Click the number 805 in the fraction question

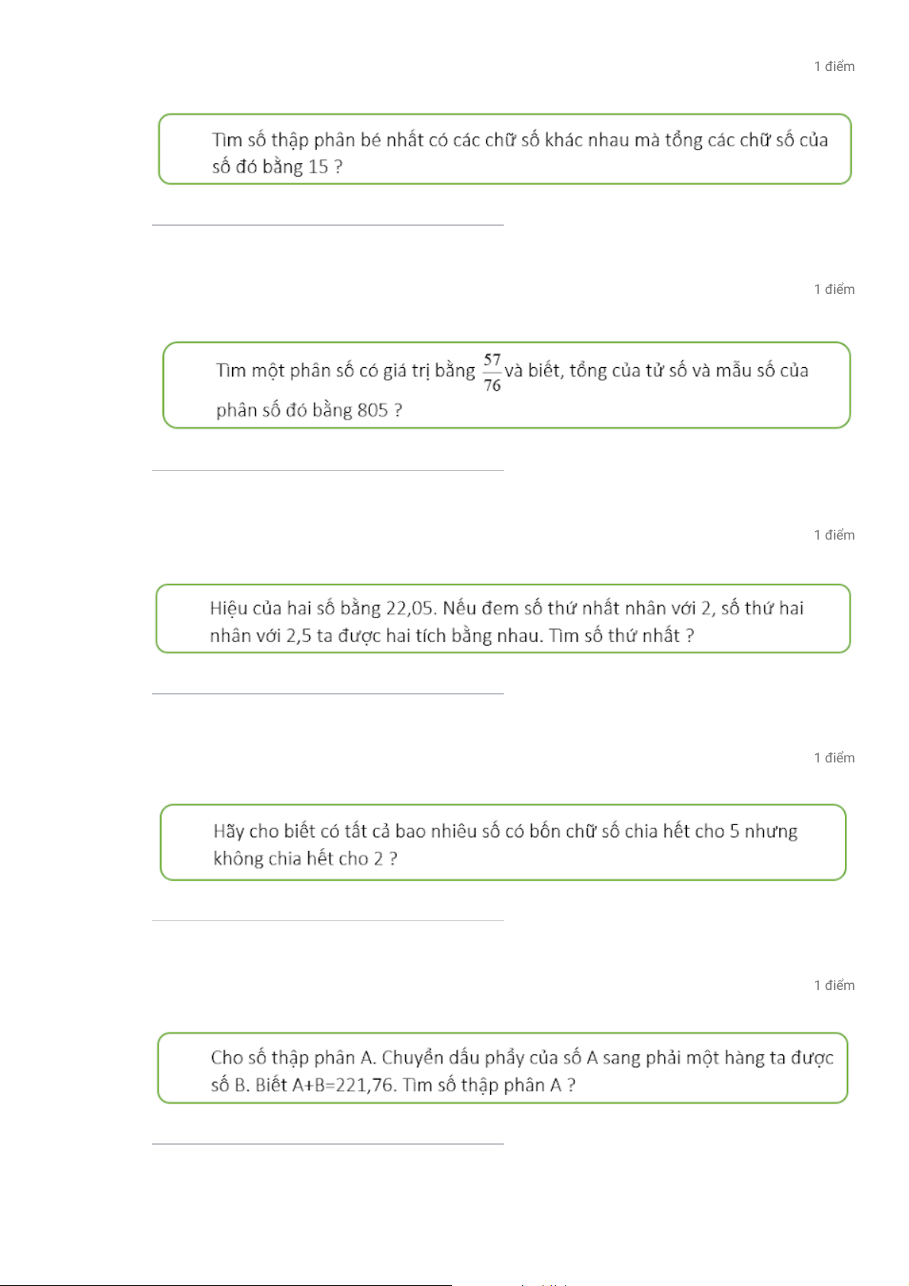coord(372,411)
